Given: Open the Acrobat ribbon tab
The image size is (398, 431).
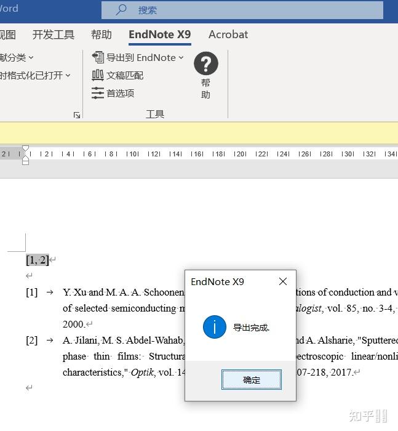Looking at the screenshot, I should pos(228,34).
